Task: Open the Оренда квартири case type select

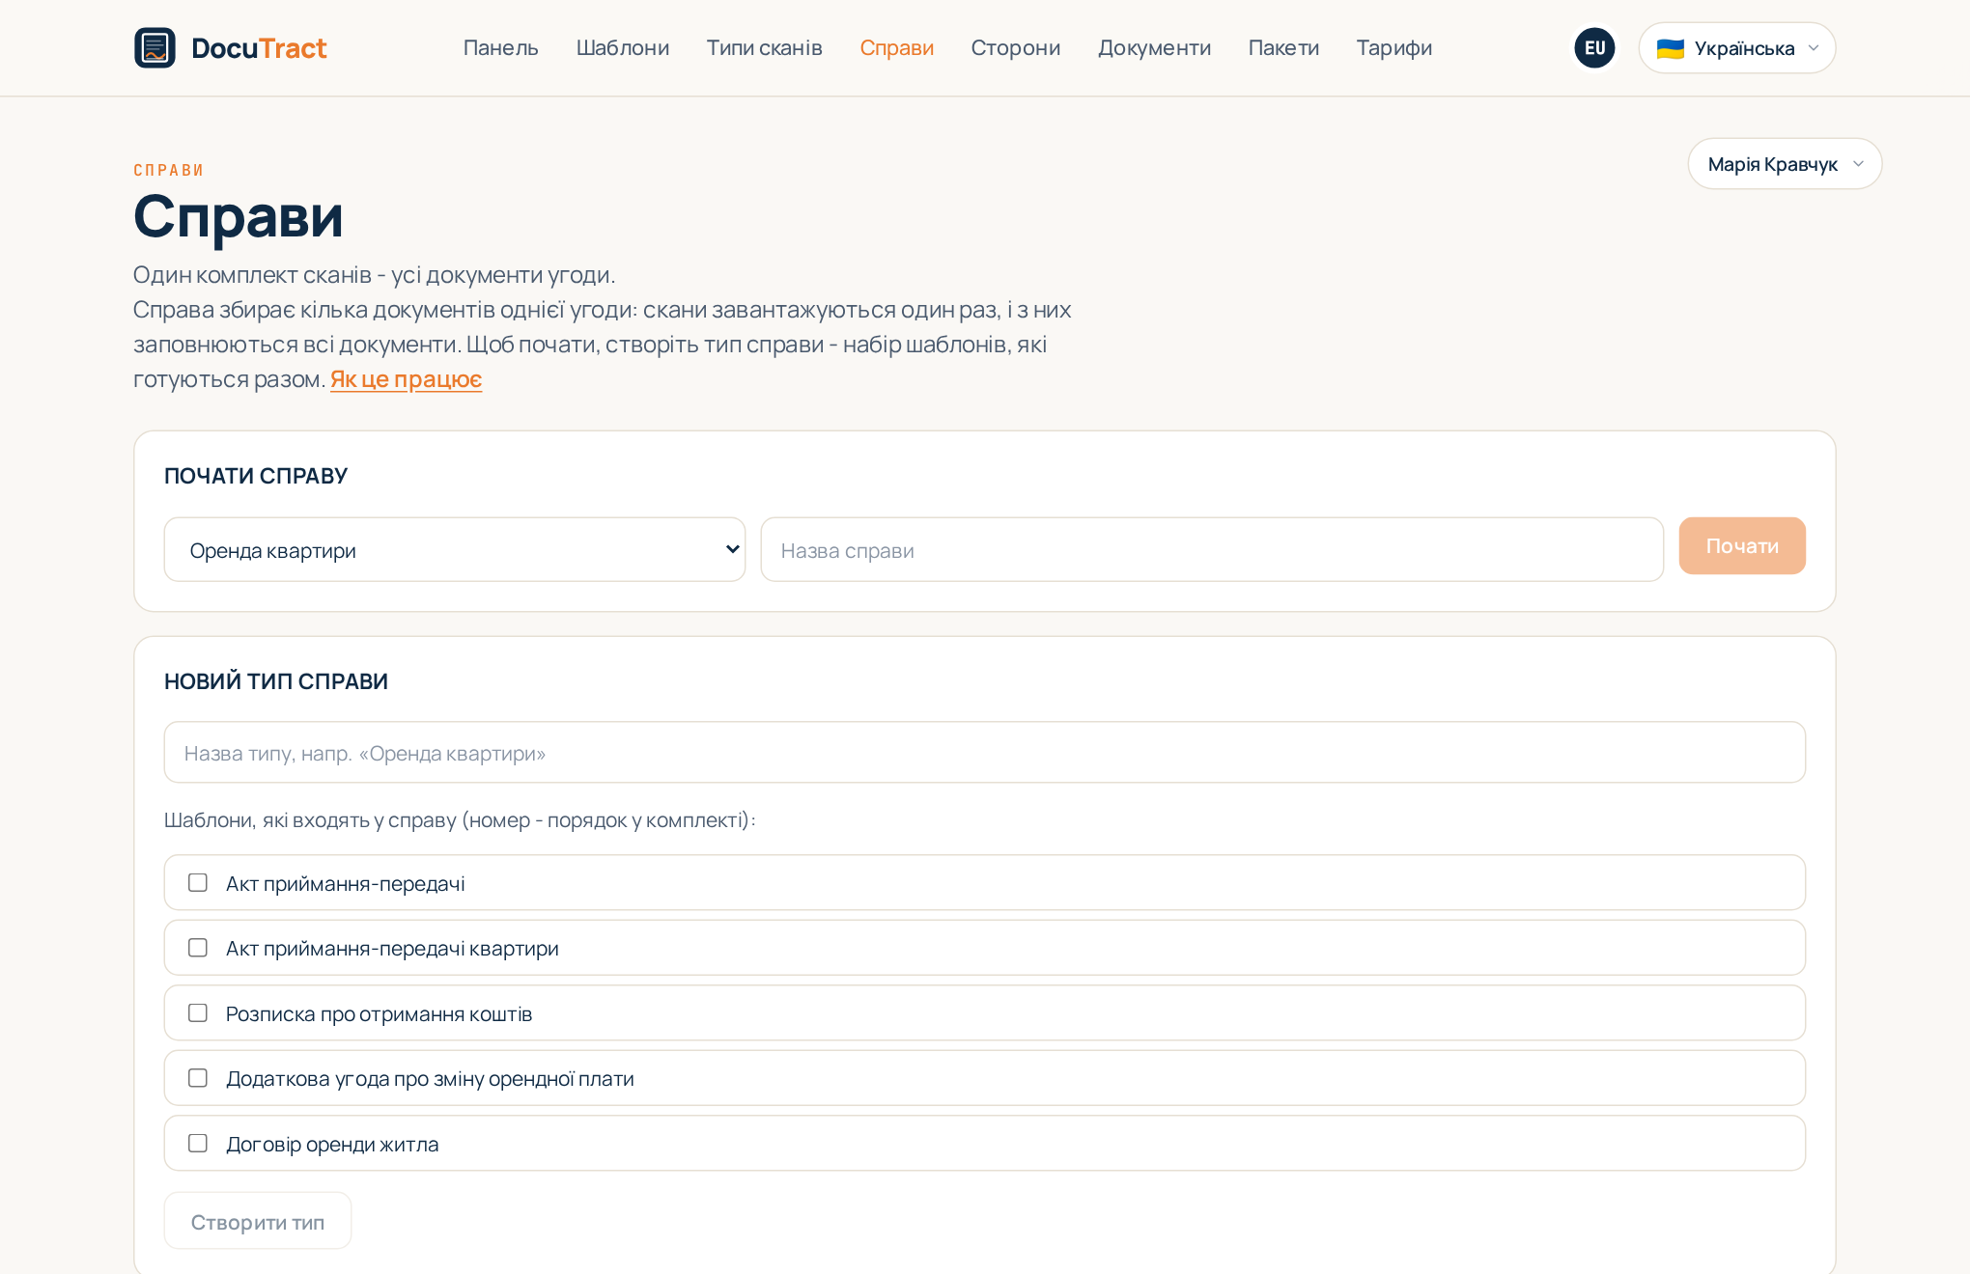Action: point(455,549)
